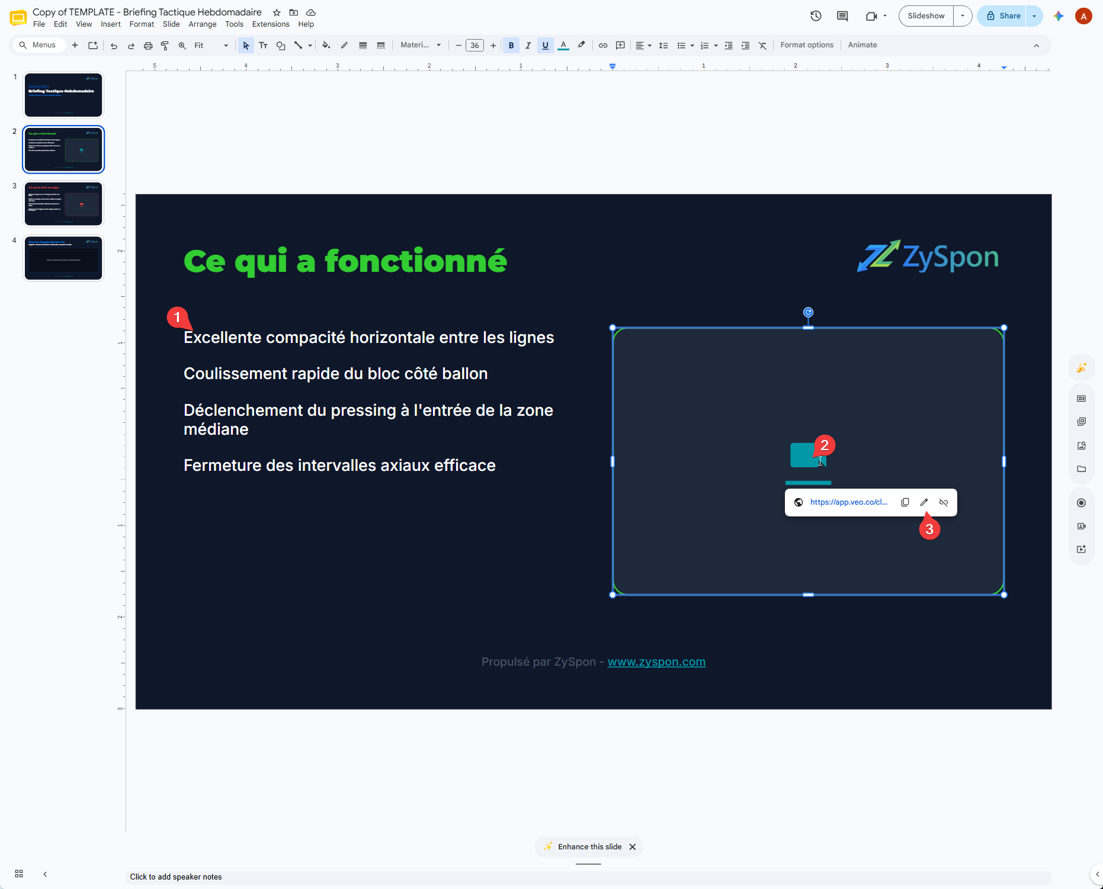Click the fill color bucket icon
Screen dimensions: 1103x889
(326, 46)
